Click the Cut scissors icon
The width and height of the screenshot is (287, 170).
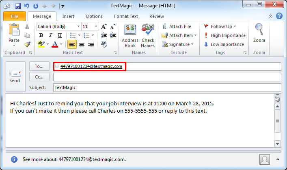tap(27, 26)
